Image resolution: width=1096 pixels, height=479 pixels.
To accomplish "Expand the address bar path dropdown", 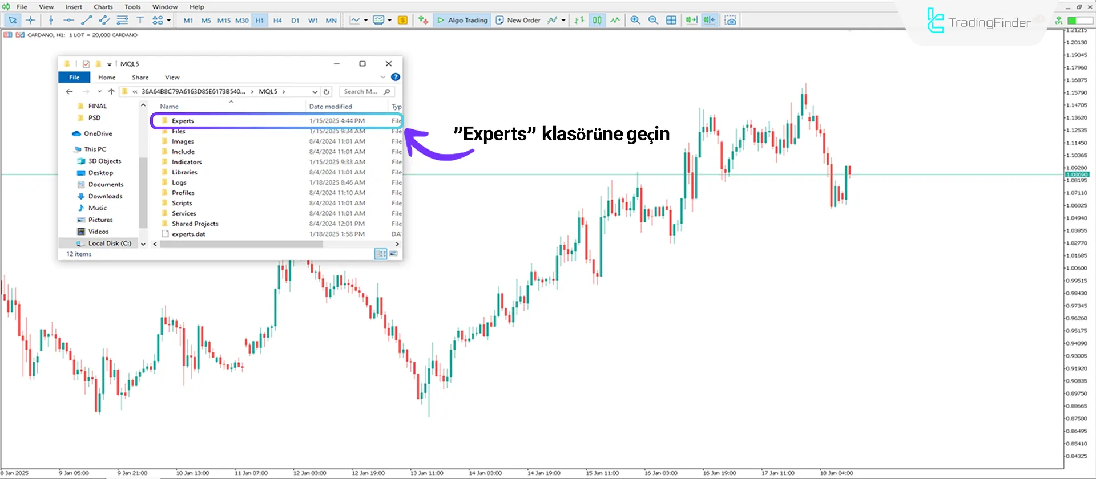I will tap(315, 92).
